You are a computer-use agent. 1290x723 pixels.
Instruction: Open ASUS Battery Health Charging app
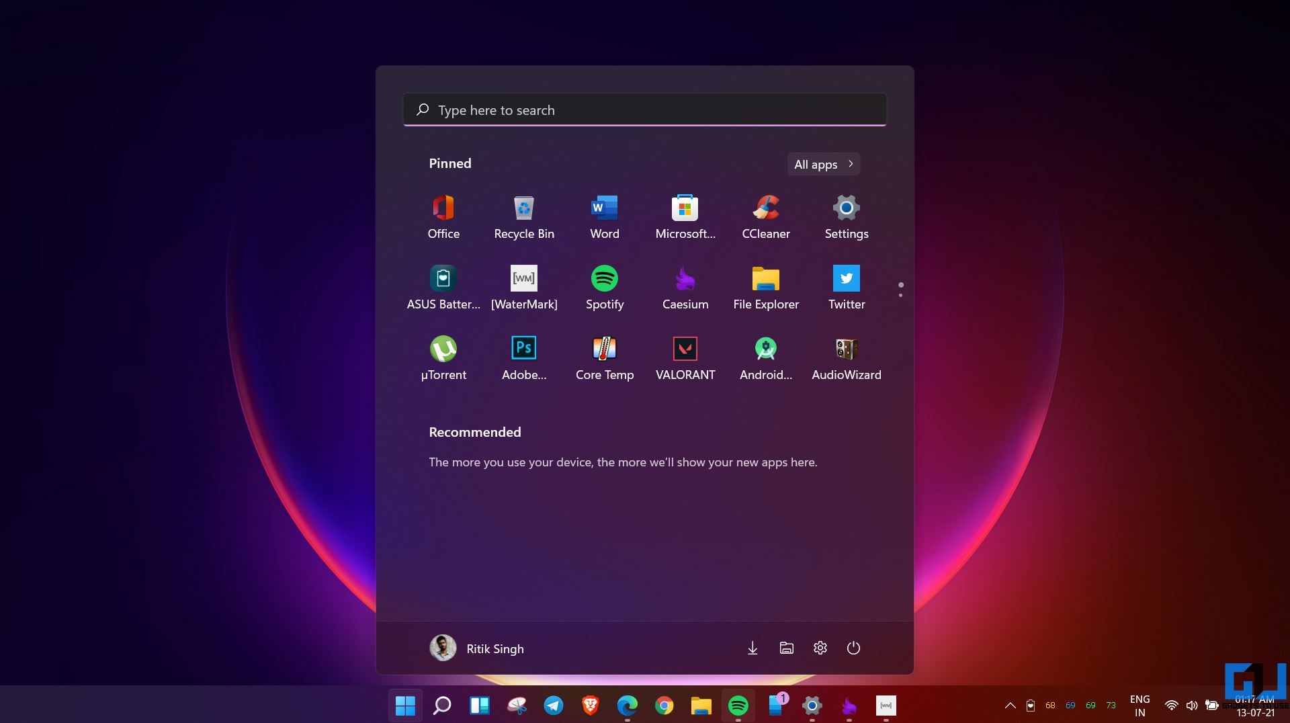click(443, 288)
